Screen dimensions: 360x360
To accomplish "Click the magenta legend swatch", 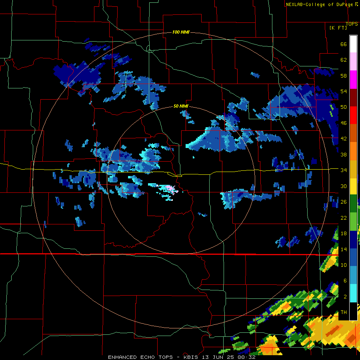I will tap(353, 80).
